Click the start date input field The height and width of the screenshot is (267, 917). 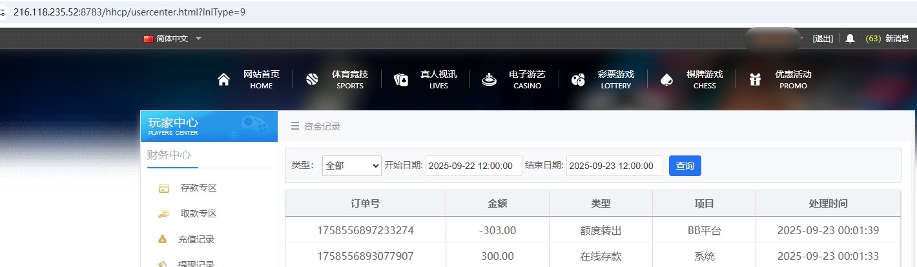[x=474, y=166]
